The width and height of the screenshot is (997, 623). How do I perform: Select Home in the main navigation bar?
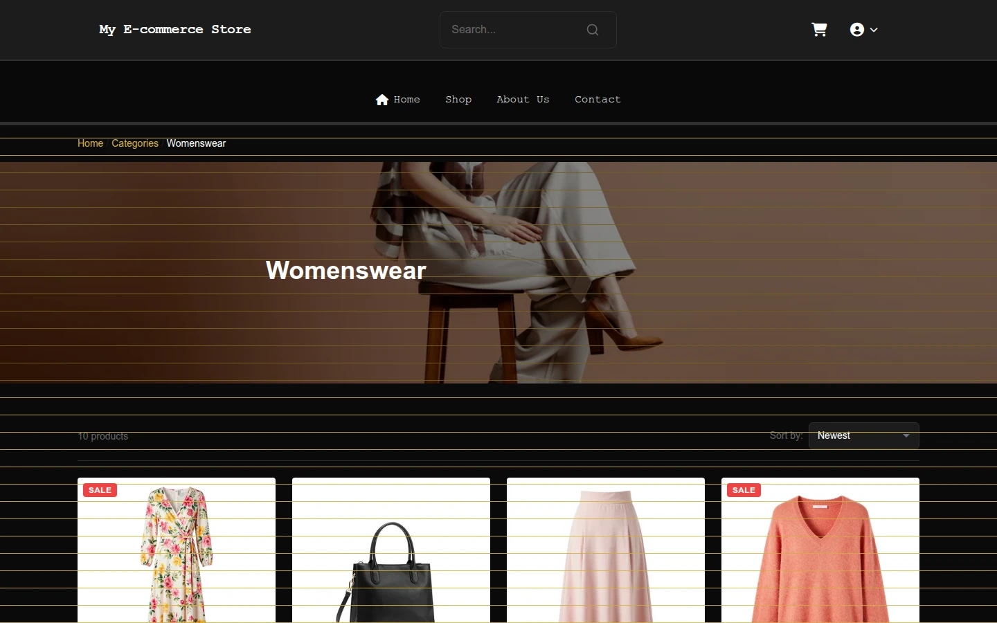coord(398,100)
